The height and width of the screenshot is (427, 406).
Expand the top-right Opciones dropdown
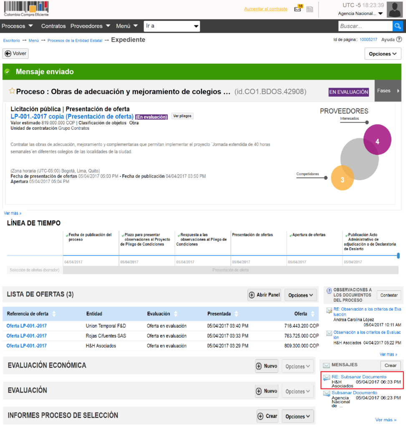[x=383, y=54]
